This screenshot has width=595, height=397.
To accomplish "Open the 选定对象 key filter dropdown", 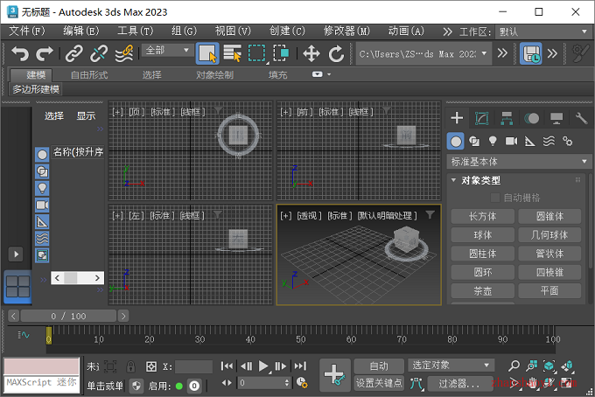I will coord(451,366).
